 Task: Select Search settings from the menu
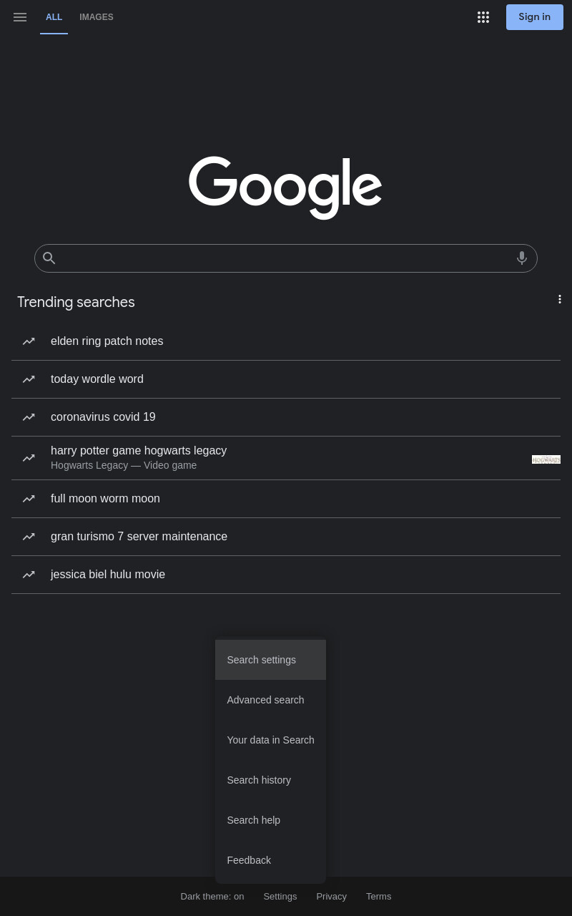(x=270, y=660)
